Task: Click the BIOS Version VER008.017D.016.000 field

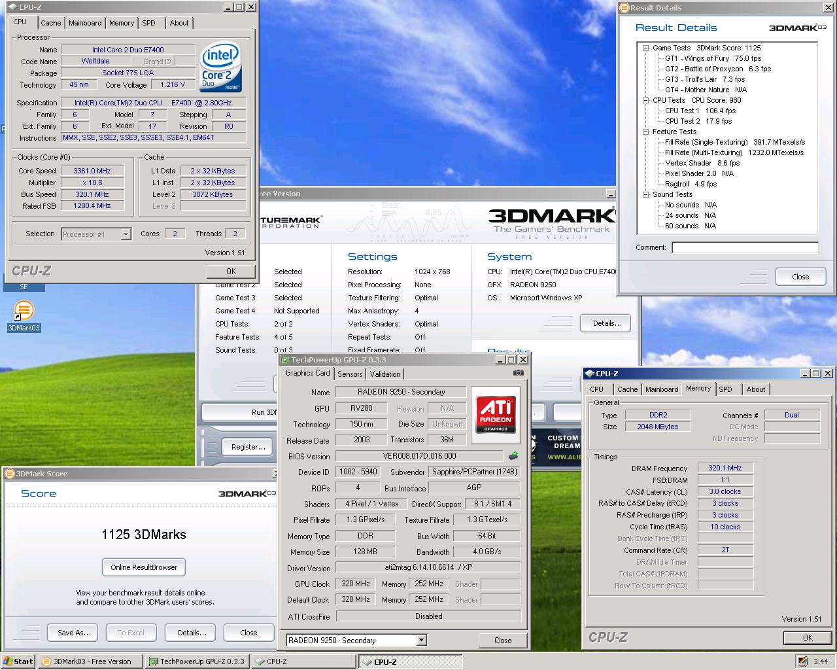Action: coord(419,456)
